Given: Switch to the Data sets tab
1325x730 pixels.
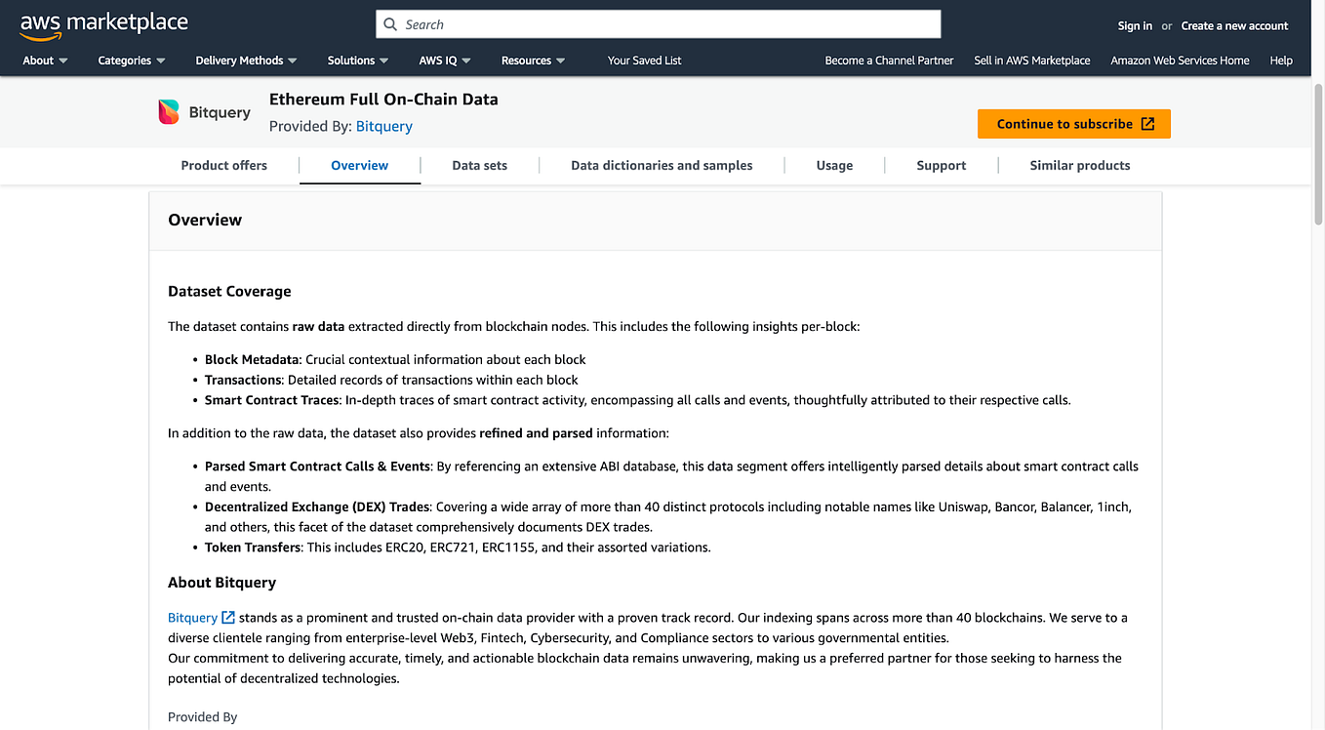Looking at the screenshot, I should point(479,165).
